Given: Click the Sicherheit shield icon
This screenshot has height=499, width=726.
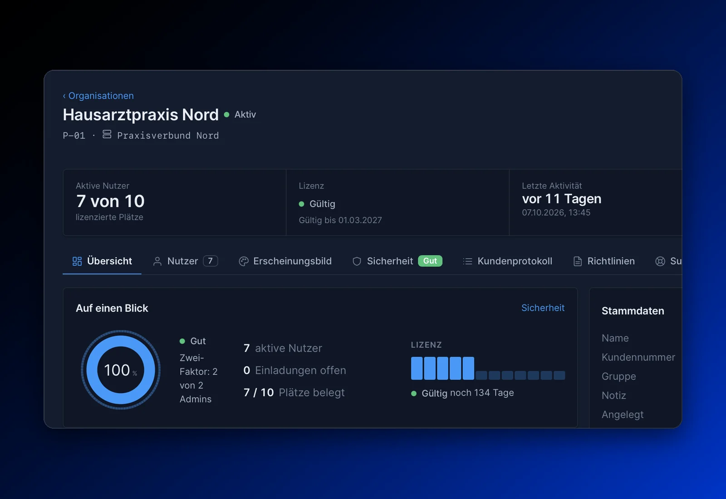Looking at the screenshot, I should tap(357, 261).
